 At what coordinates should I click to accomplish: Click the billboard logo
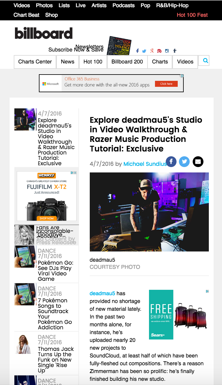pyautogui.click(x=44, y=33)
